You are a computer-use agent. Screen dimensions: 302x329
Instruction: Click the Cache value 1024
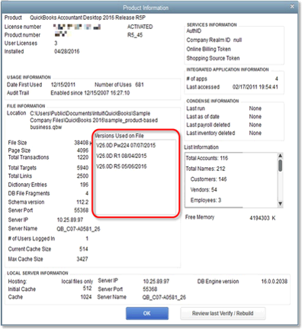[x=86, y=297]
